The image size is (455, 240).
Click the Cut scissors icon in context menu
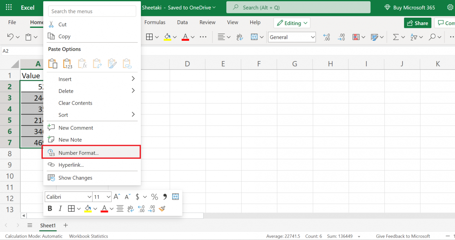click(x=51, y=24)
